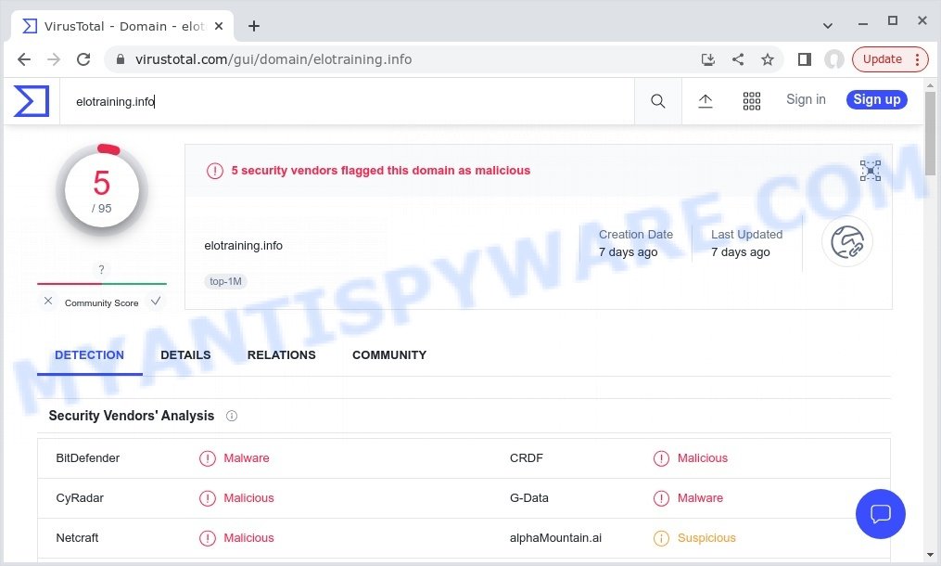941x566 pixels.
Task: Go back with browser back arrow
Action: click(x=24, y=59)
